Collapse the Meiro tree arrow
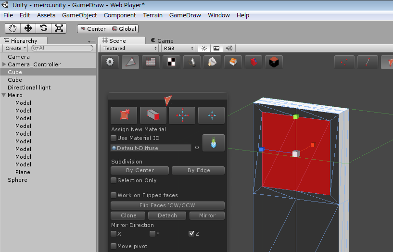The image size is (393, 252). coord(4,95)
